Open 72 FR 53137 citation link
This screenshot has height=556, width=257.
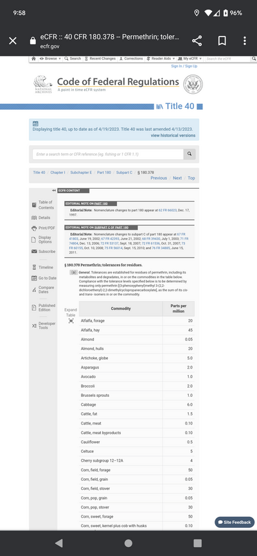110,243
